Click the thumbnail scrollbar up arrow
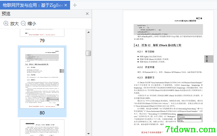The height and width of the screenshot is (136, 217). pos(88,32)
